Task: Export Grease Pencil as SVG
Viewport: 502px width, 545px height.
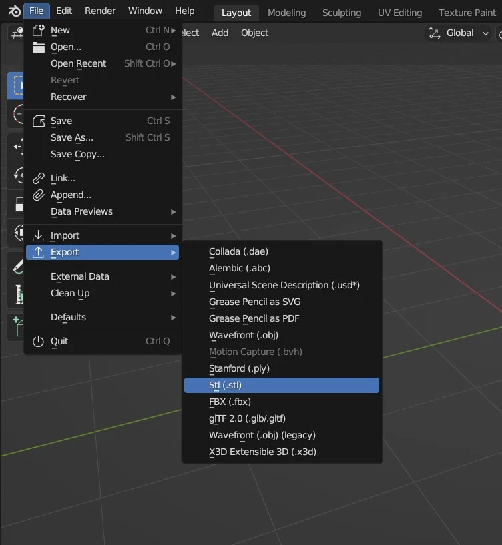Action: tap(282, 302)
